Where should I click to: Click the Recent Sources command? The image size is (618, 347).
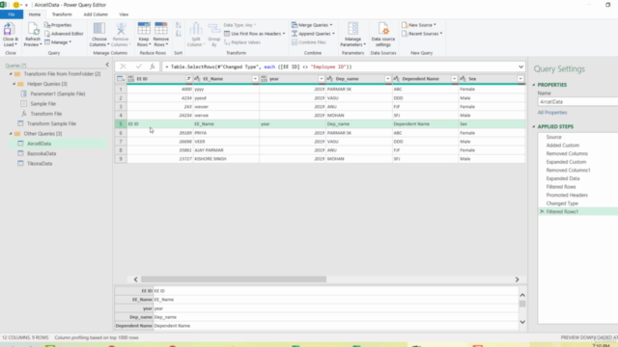click(x=422, y=34)
